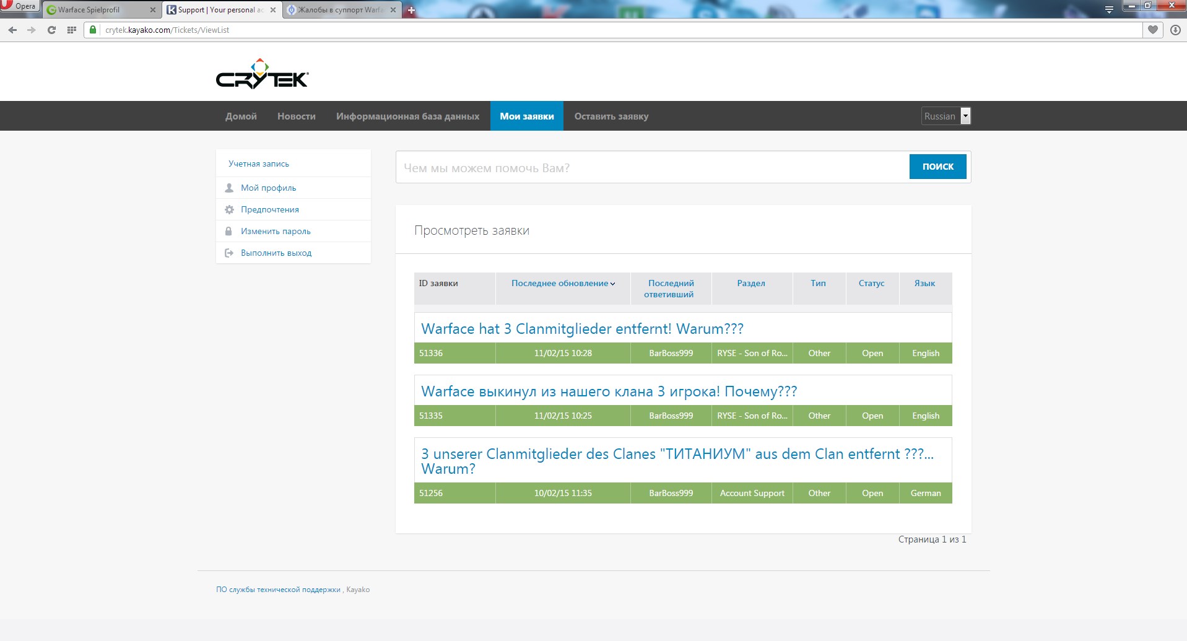
Task: Open Мой профиль link
Action: pos(268,188)
